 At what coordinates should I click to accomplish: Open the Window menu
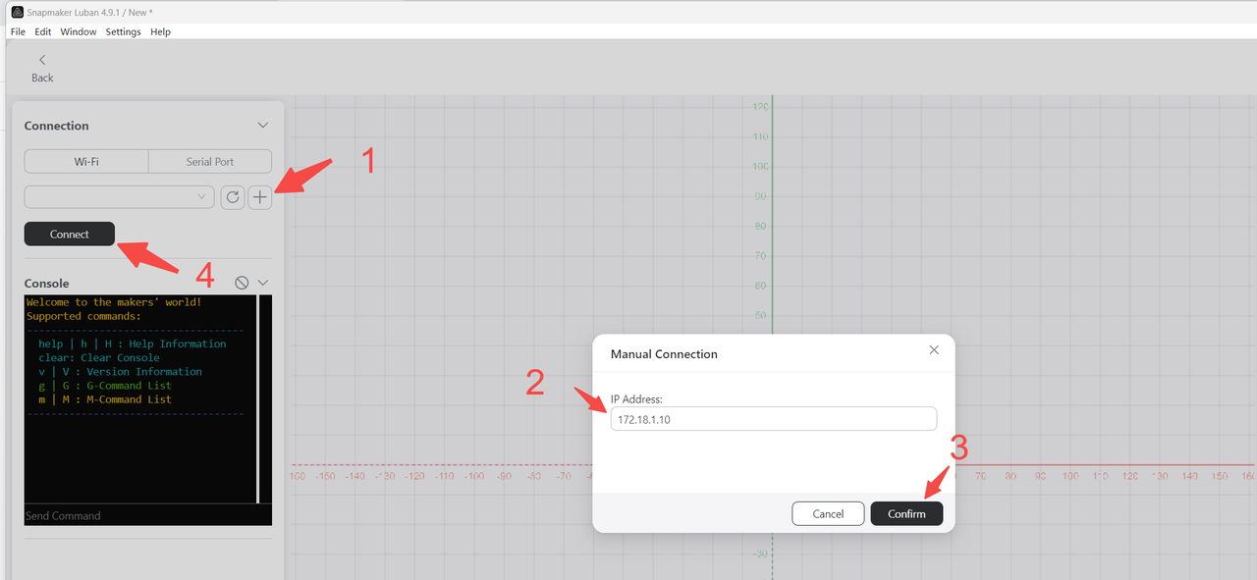[79, 31]
